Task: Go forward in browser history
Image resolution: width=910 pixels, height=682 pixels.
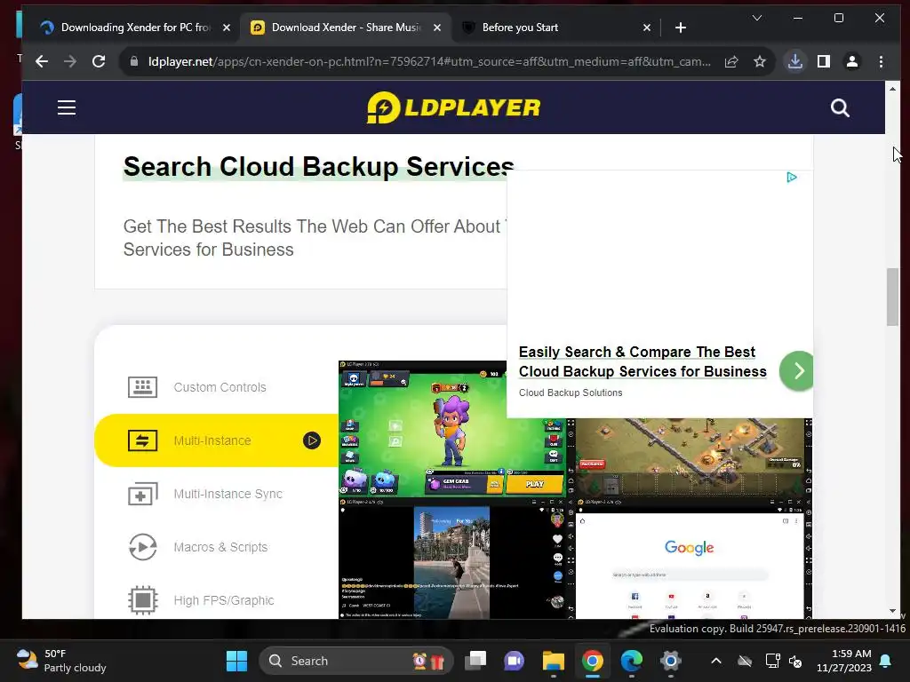Action: pos(70,61)
